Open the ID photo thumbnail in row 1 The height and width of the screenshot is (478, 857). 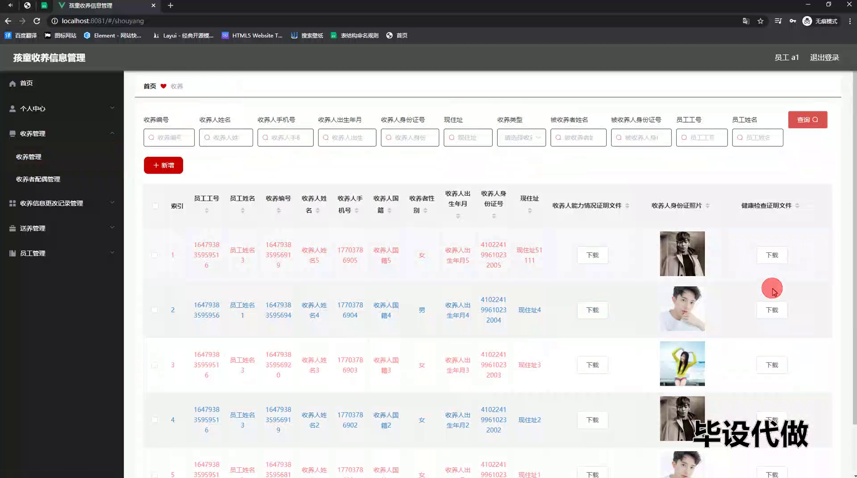click(682, 254)
